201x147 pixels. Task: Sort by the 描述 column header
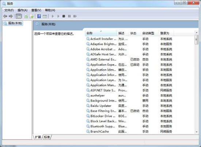[x=123, y=33]
